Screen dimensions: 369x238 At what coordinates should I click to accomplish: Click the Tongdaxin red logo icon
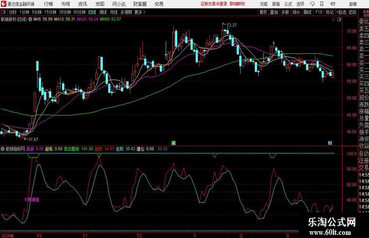pyautogui.click(x=3, y=4)
